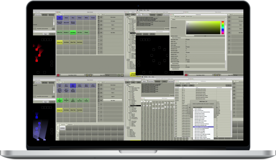
Task: Select highlighted Default Pos row in lower-right Library tree
Action: click(135, 106)
